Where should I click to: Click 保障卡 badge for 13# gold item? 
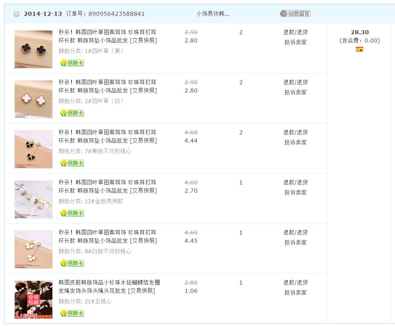72,213
